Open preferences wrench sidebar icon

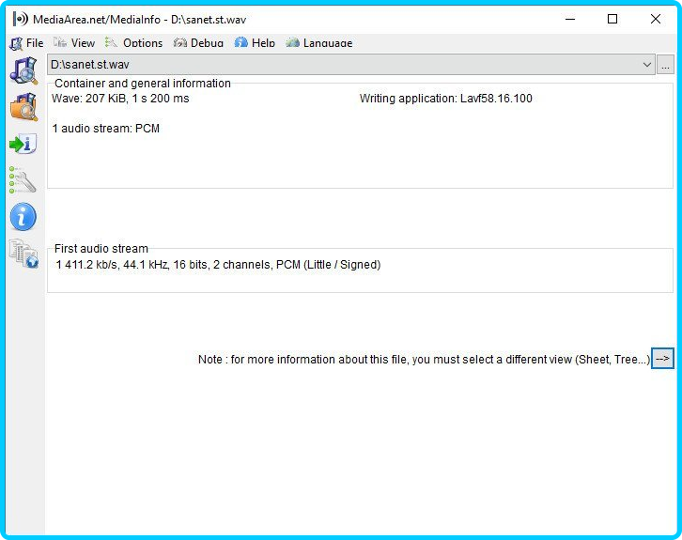[x=23, y=179]
